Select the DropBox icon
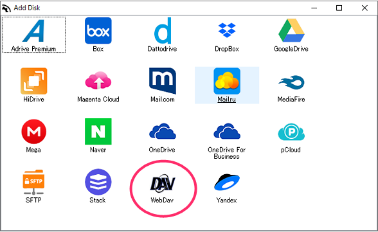378x232 pixels. [x=227, y=30]
